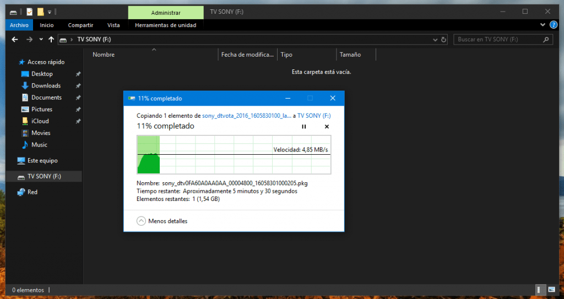Open the TV SONY (F:) destination link
564x299 pixels.
click(x=314, y=116)
